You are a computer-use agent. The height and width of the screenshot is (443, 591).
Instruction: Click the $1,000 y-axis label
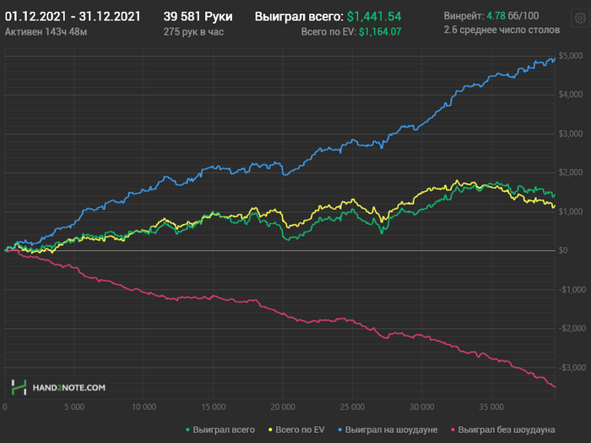(570, 211)
